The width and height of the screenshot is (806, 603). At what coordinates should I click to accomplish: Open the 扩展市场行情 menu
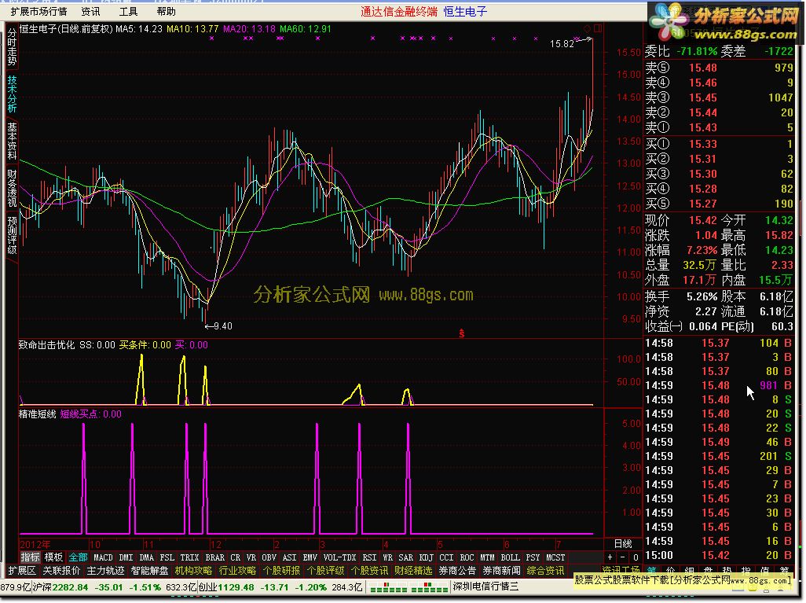[x=39, y=11]
